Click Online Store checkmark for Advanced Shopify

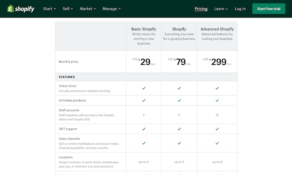coord(217,88)
